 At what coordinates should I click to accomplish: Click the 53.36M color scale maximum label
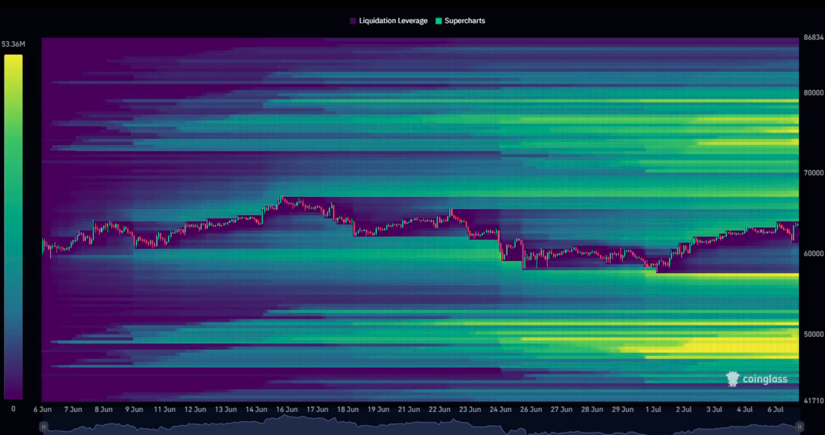pyautogui.click(x=13, y=44)
